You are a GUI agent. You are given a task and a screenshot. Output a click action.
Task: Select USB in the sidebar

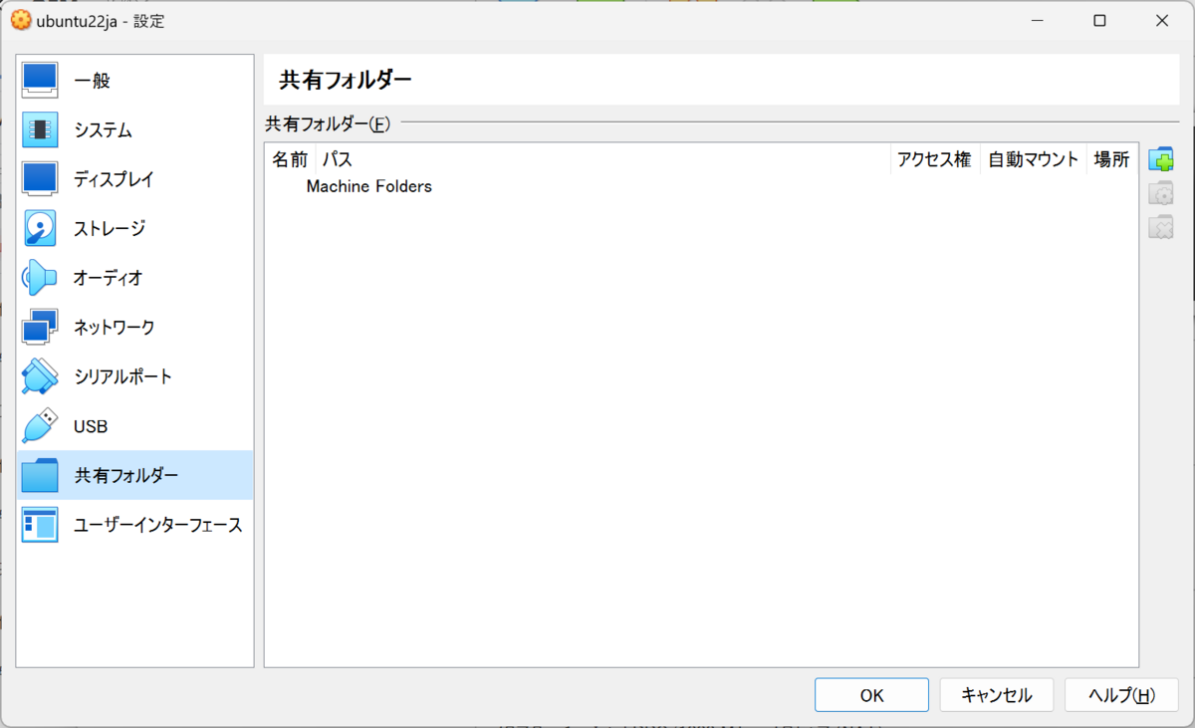pos(135,426)
